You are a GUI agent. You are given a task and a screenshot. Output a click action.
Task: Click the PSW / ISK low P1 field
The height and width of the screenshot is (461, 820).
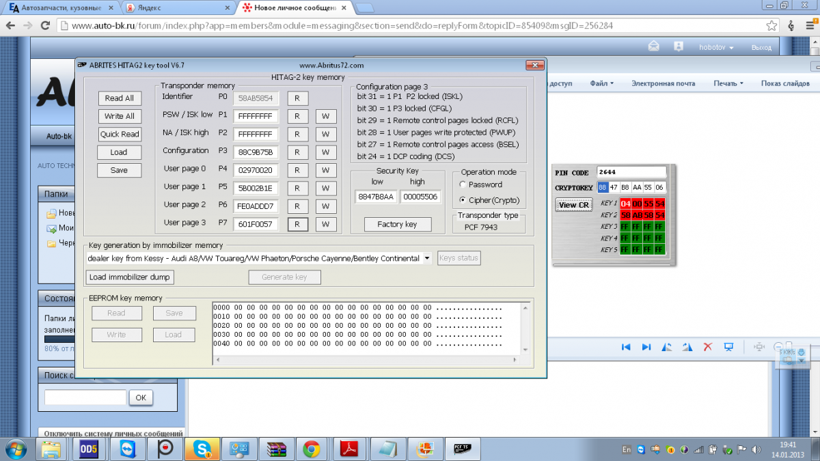point(256,116)
